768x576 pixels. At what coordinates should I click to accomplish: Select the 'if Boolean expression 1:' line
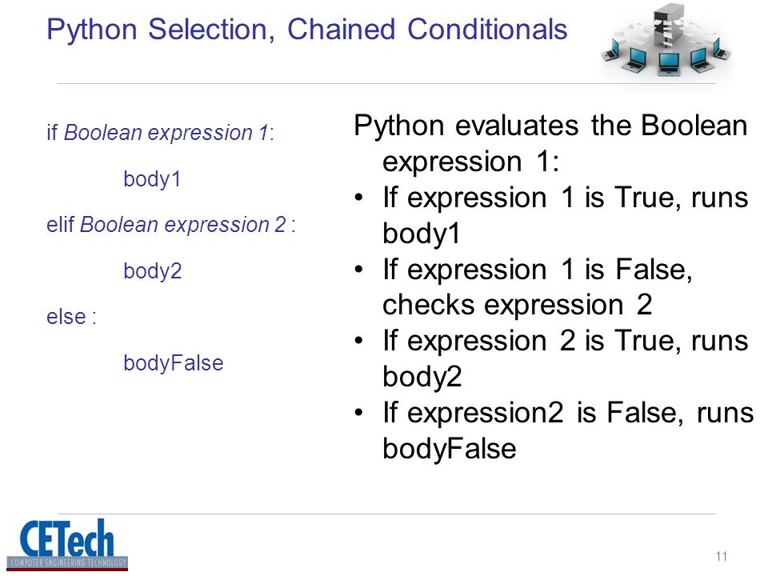tap(160, 133)
